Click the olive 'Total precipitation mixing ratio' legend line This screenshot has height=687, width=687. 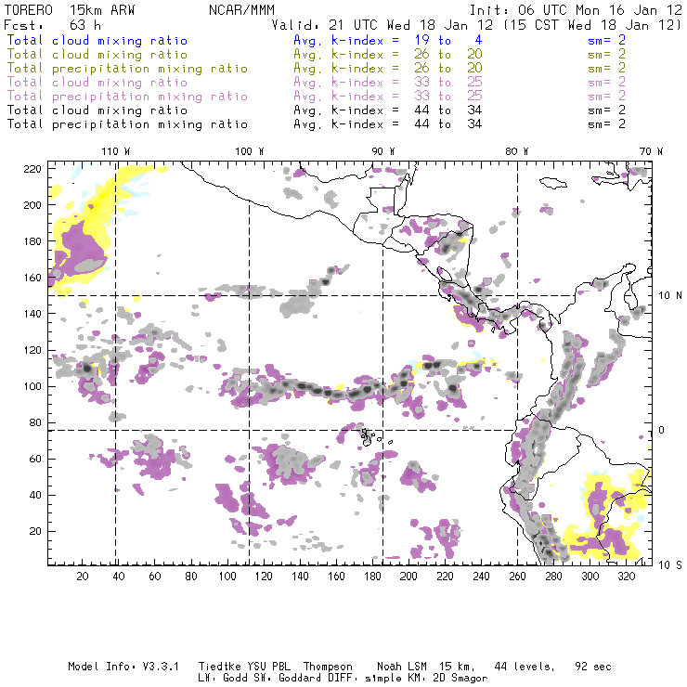click(x=127, y=69)
